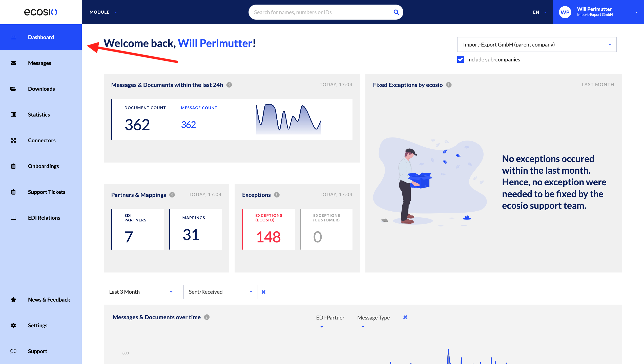The height and width of the screenshot is (364, 644).
Task: Click the 24h message sparkline chart
Action: [288, 119]
